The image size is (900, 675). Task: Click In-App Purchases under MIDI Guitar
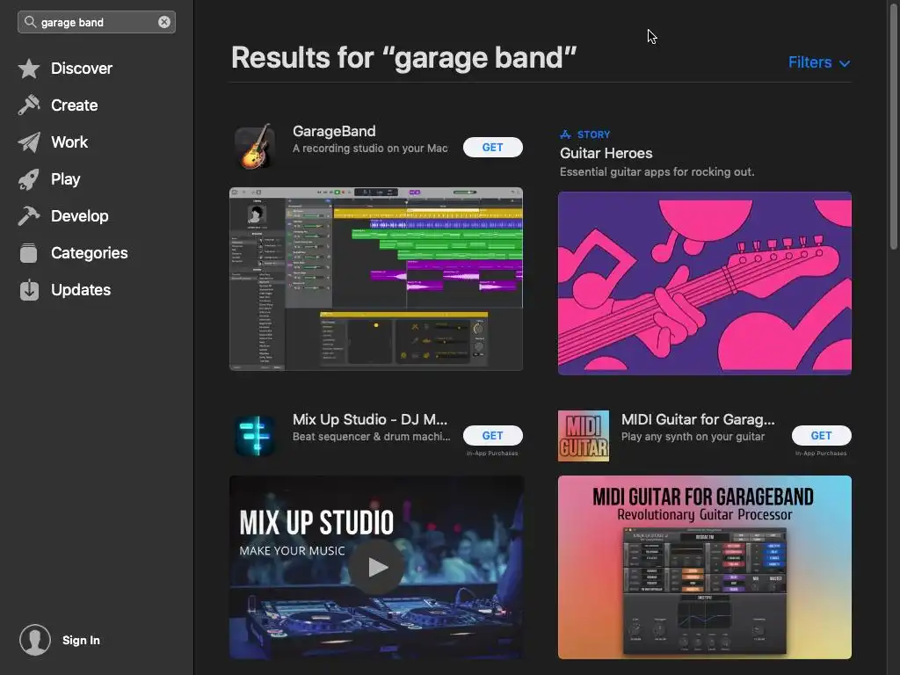tap(822, 454)
